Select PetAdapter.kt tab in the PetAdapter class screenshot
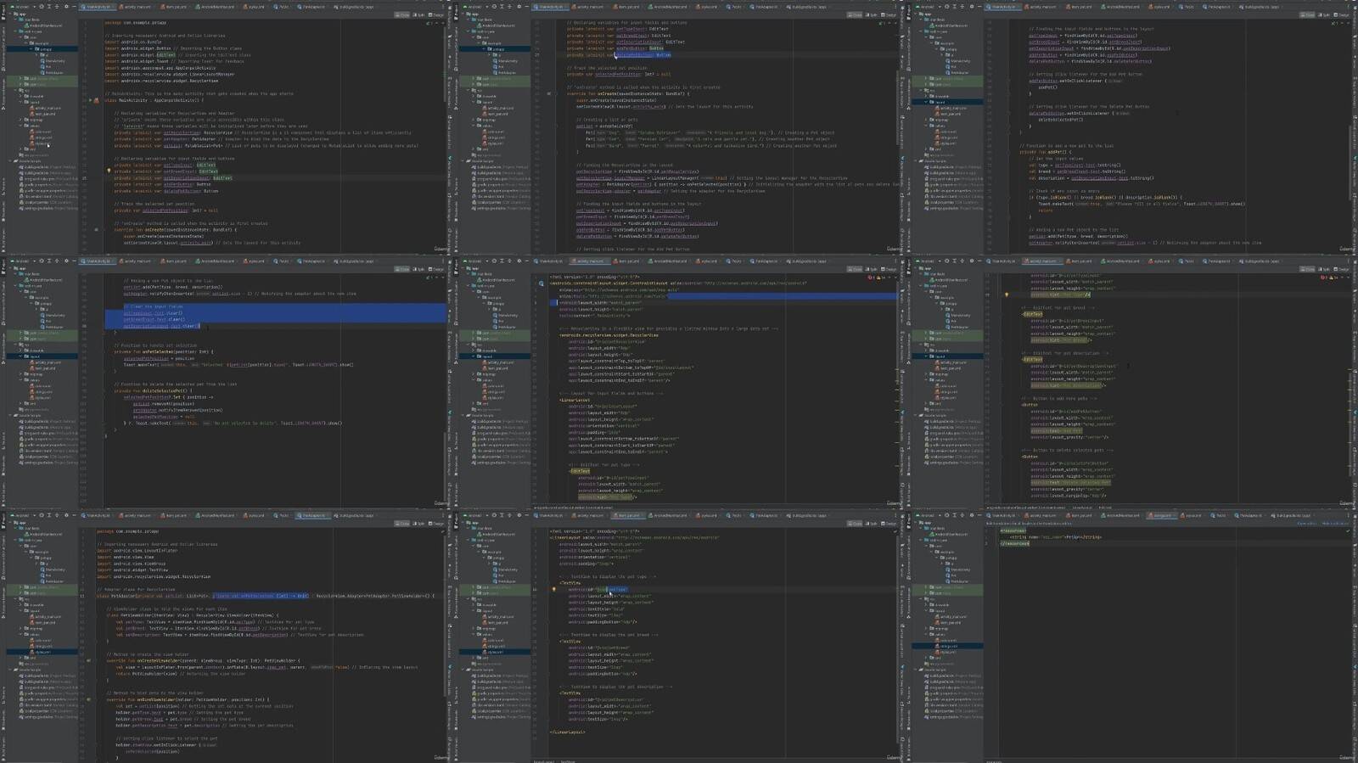The image size is (1358, 763). tap(312, 515)
